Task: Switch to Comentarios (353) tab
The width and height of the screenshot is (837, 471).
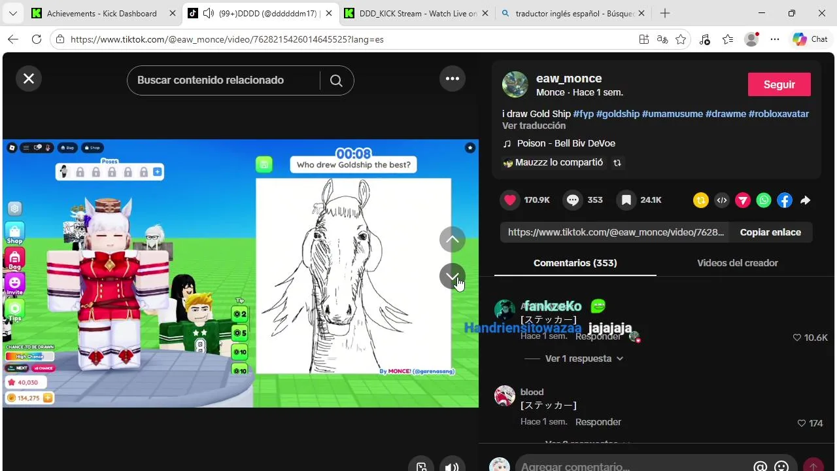Action: click(575, 263)
